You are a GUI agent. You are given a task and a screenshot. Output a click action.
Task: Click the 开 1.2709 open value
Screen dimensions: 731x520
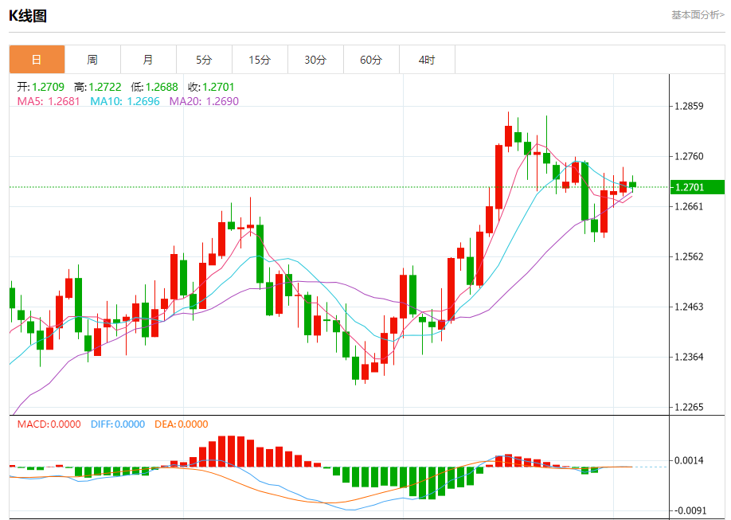(41, 87)
